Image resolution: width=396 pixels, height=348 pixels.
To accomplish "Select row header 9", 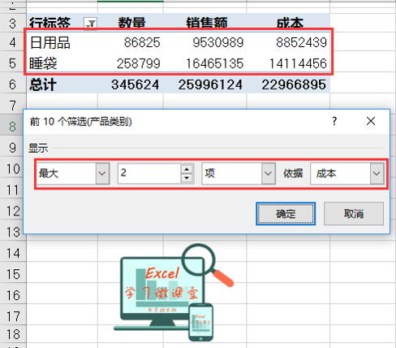I will (11, 148).
